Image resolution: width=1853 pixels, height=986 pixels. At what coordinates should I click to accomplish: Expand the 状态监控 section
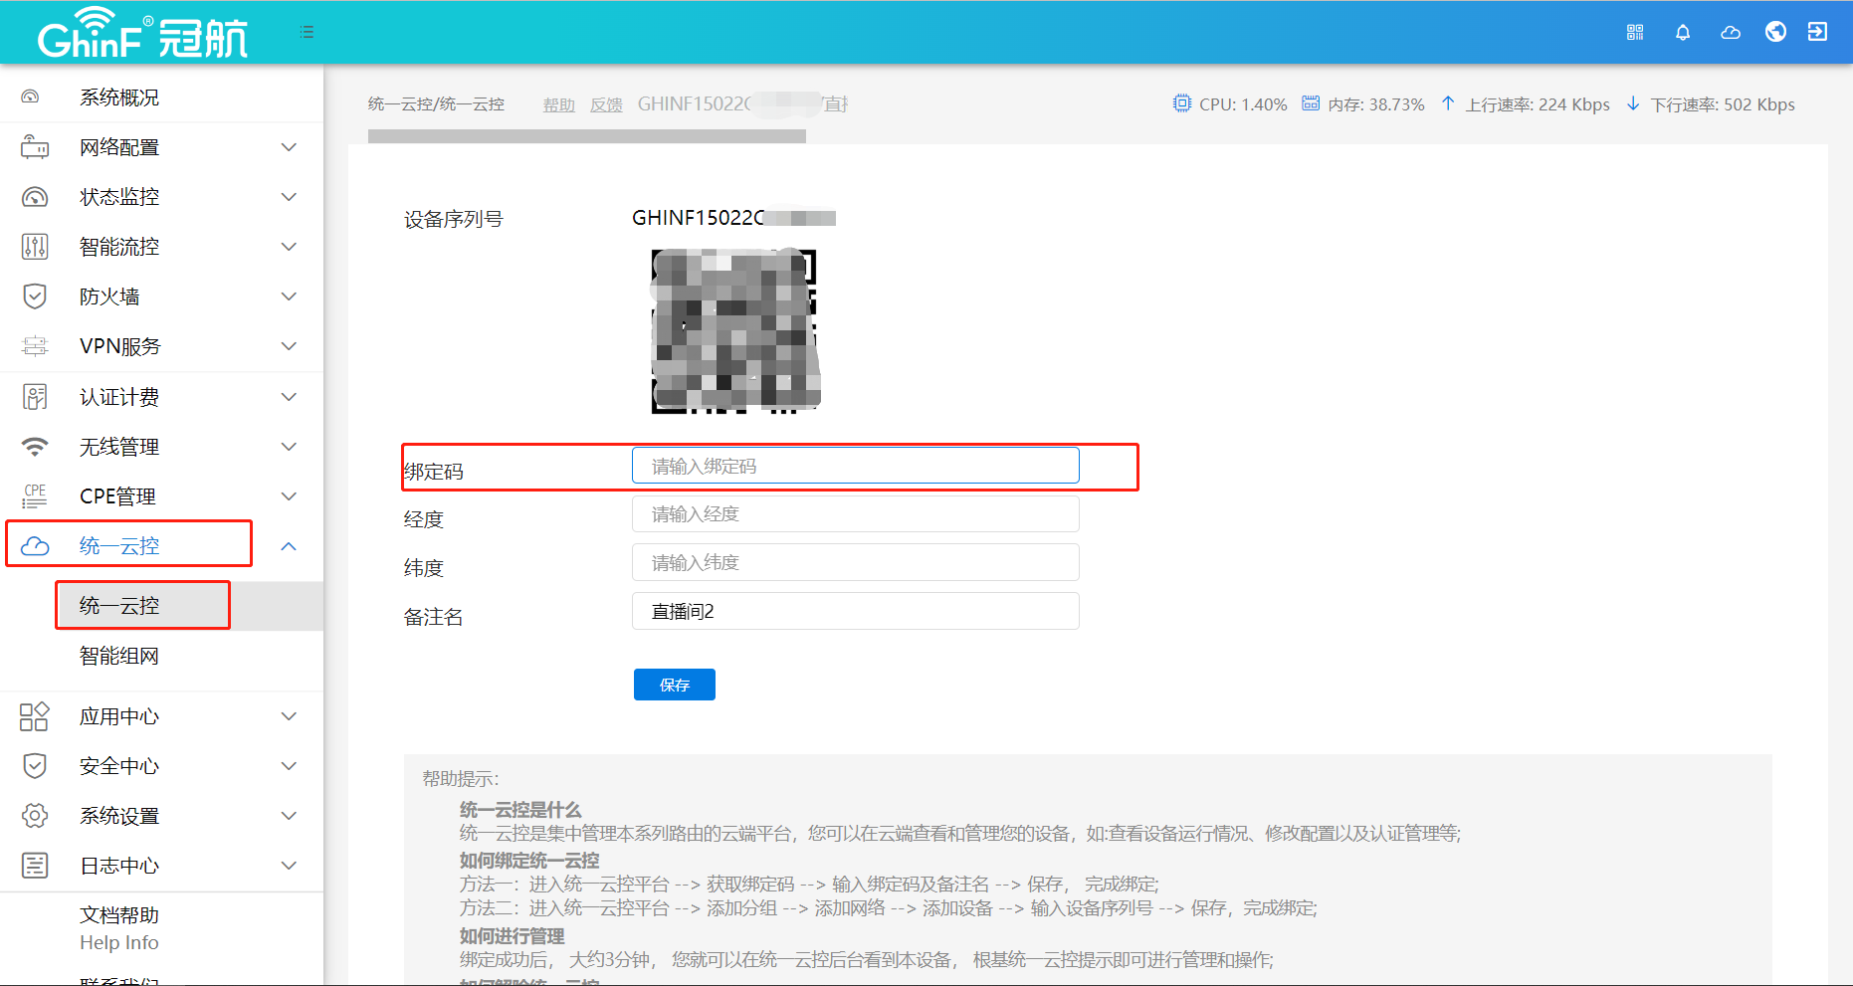point(289,197)
